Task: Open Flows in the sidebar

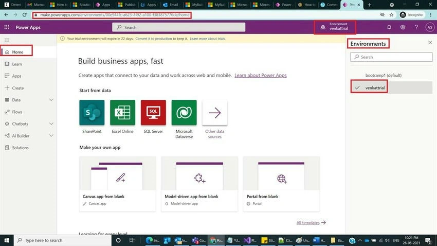Action: (x=17, y=112)
